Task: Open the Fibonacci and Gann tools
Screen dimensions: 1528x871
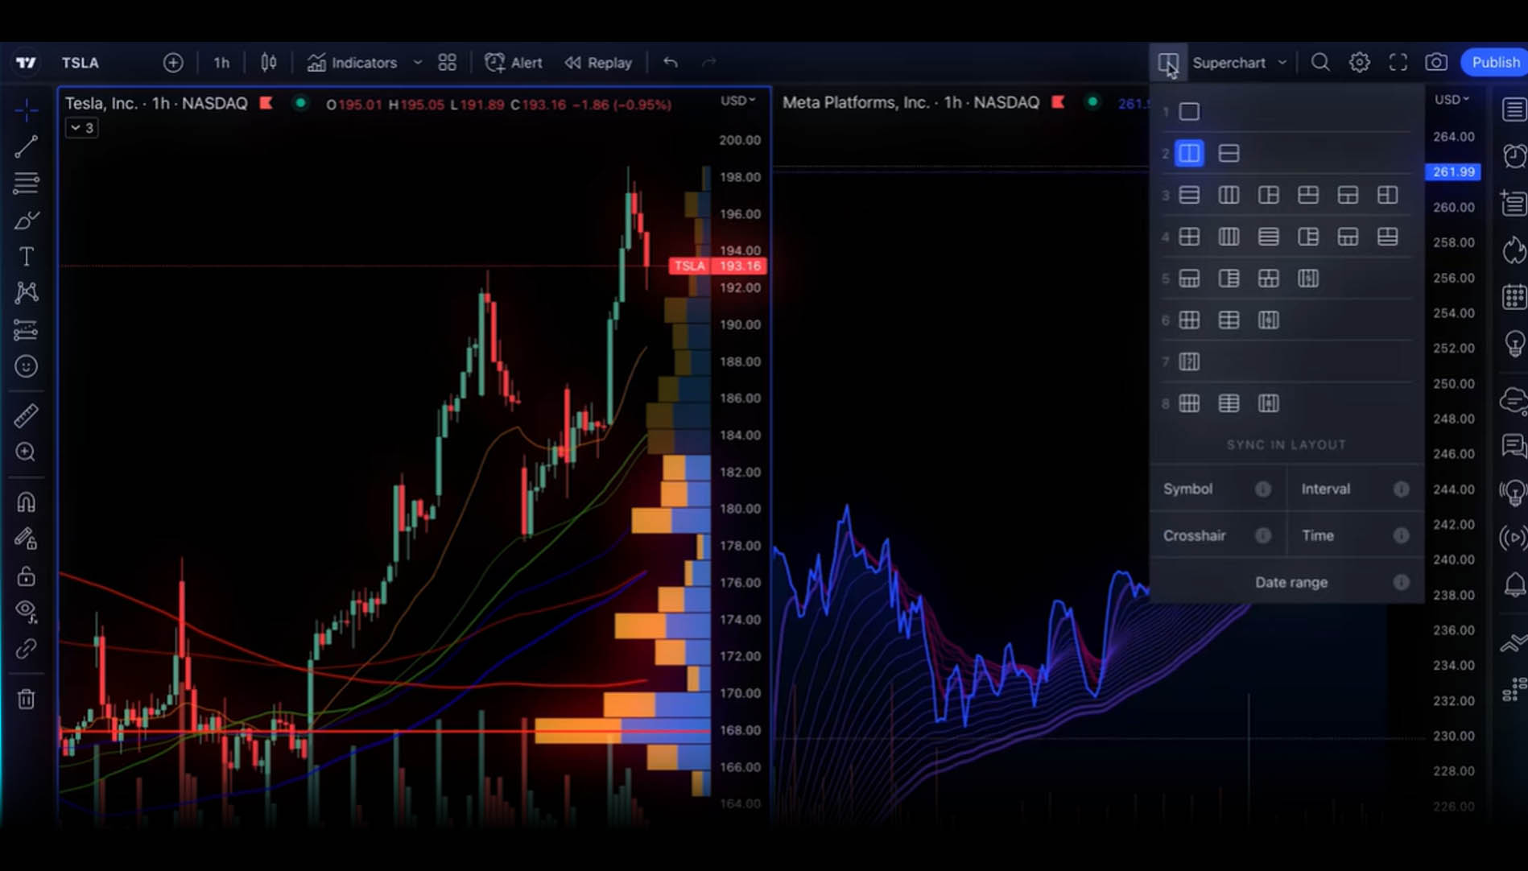Action: [x=26, y=183]
